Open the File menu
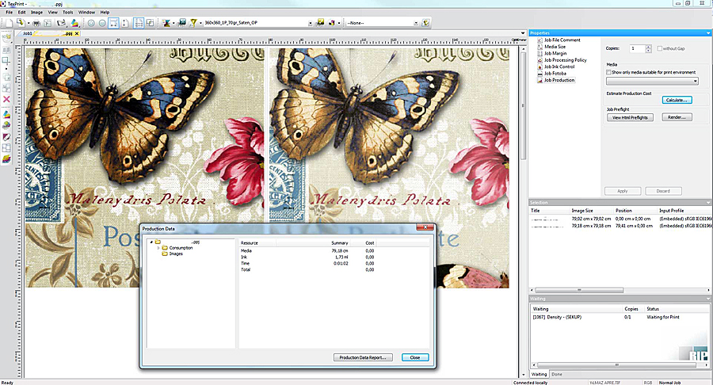 [9, 12]
